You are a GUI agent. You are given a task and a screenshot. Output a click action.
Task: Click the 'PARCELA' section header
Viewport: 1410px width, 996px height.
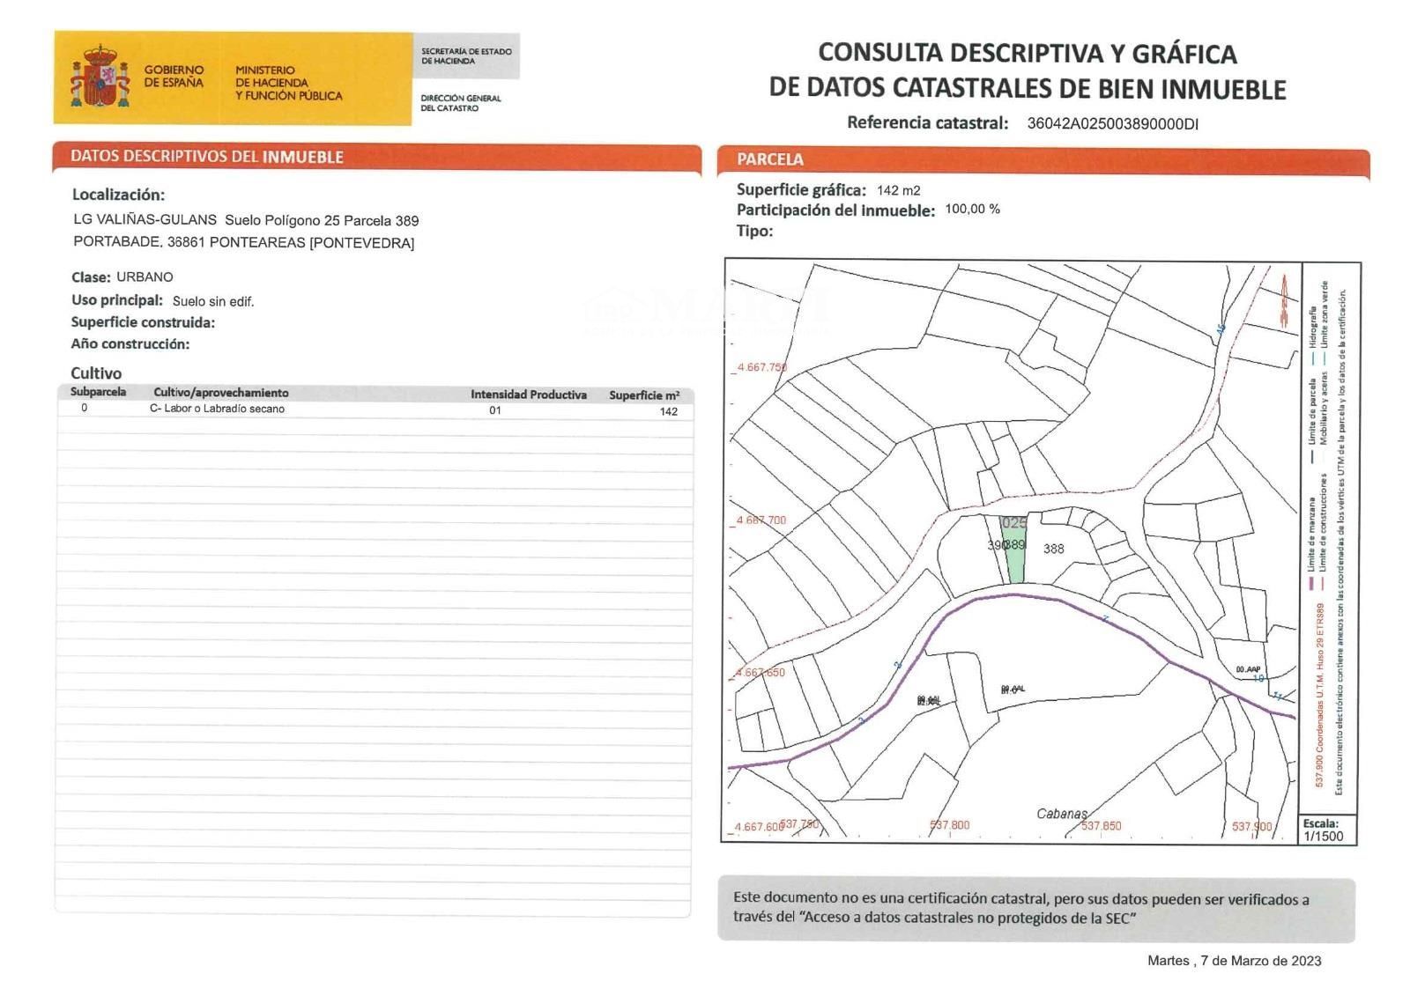tap(770, 159)
